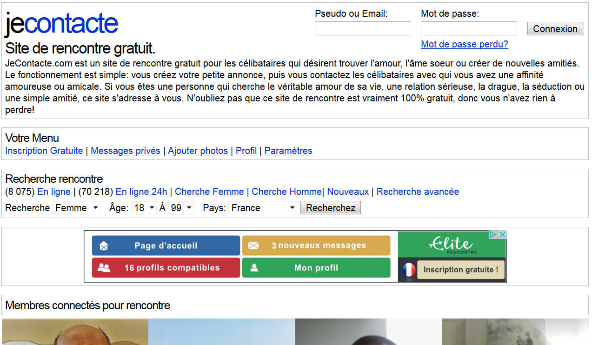592x345 pixels.
Task: Open Cherche Femme link
Action: pos(209,192)
